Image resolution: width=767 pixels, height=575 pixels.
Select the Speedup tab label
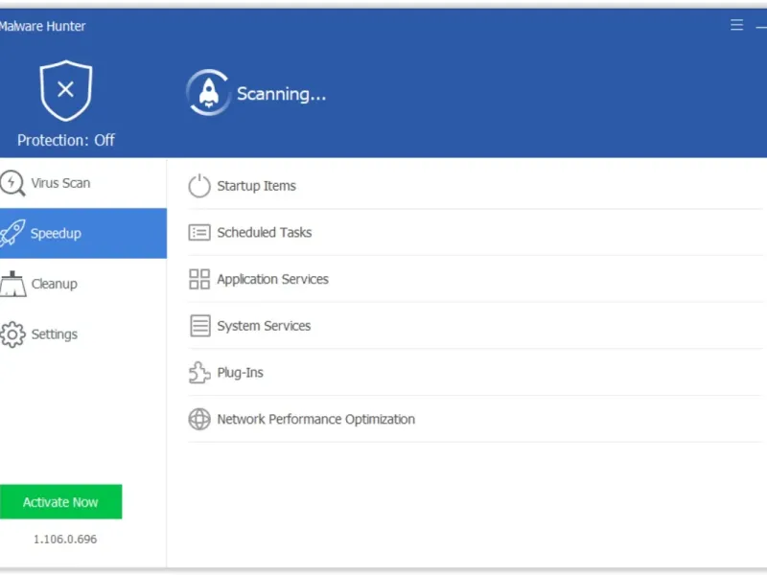click(x=56, y=233)
